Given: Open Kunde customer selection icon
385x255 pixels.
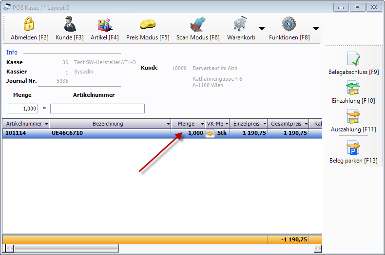Looking at the screenshot, I should click(70, 24).
